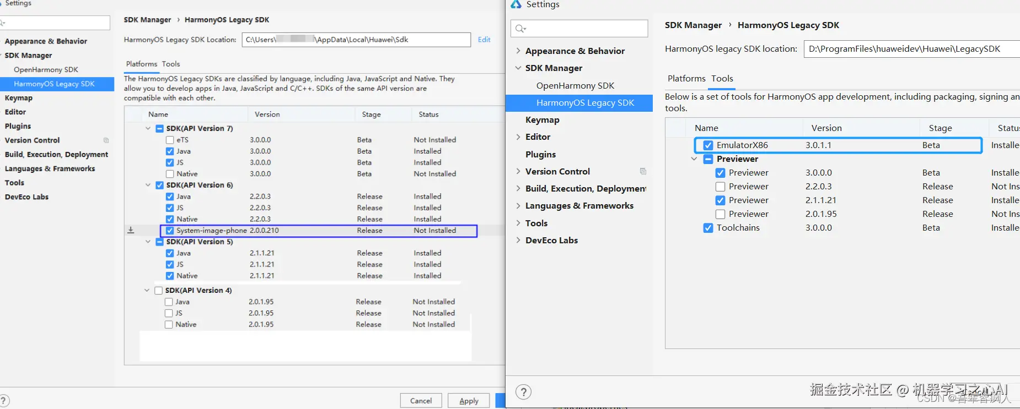Open Plugins in left window sidebar
This screenshot has height=409, width=1020.
tap(18, 126)
